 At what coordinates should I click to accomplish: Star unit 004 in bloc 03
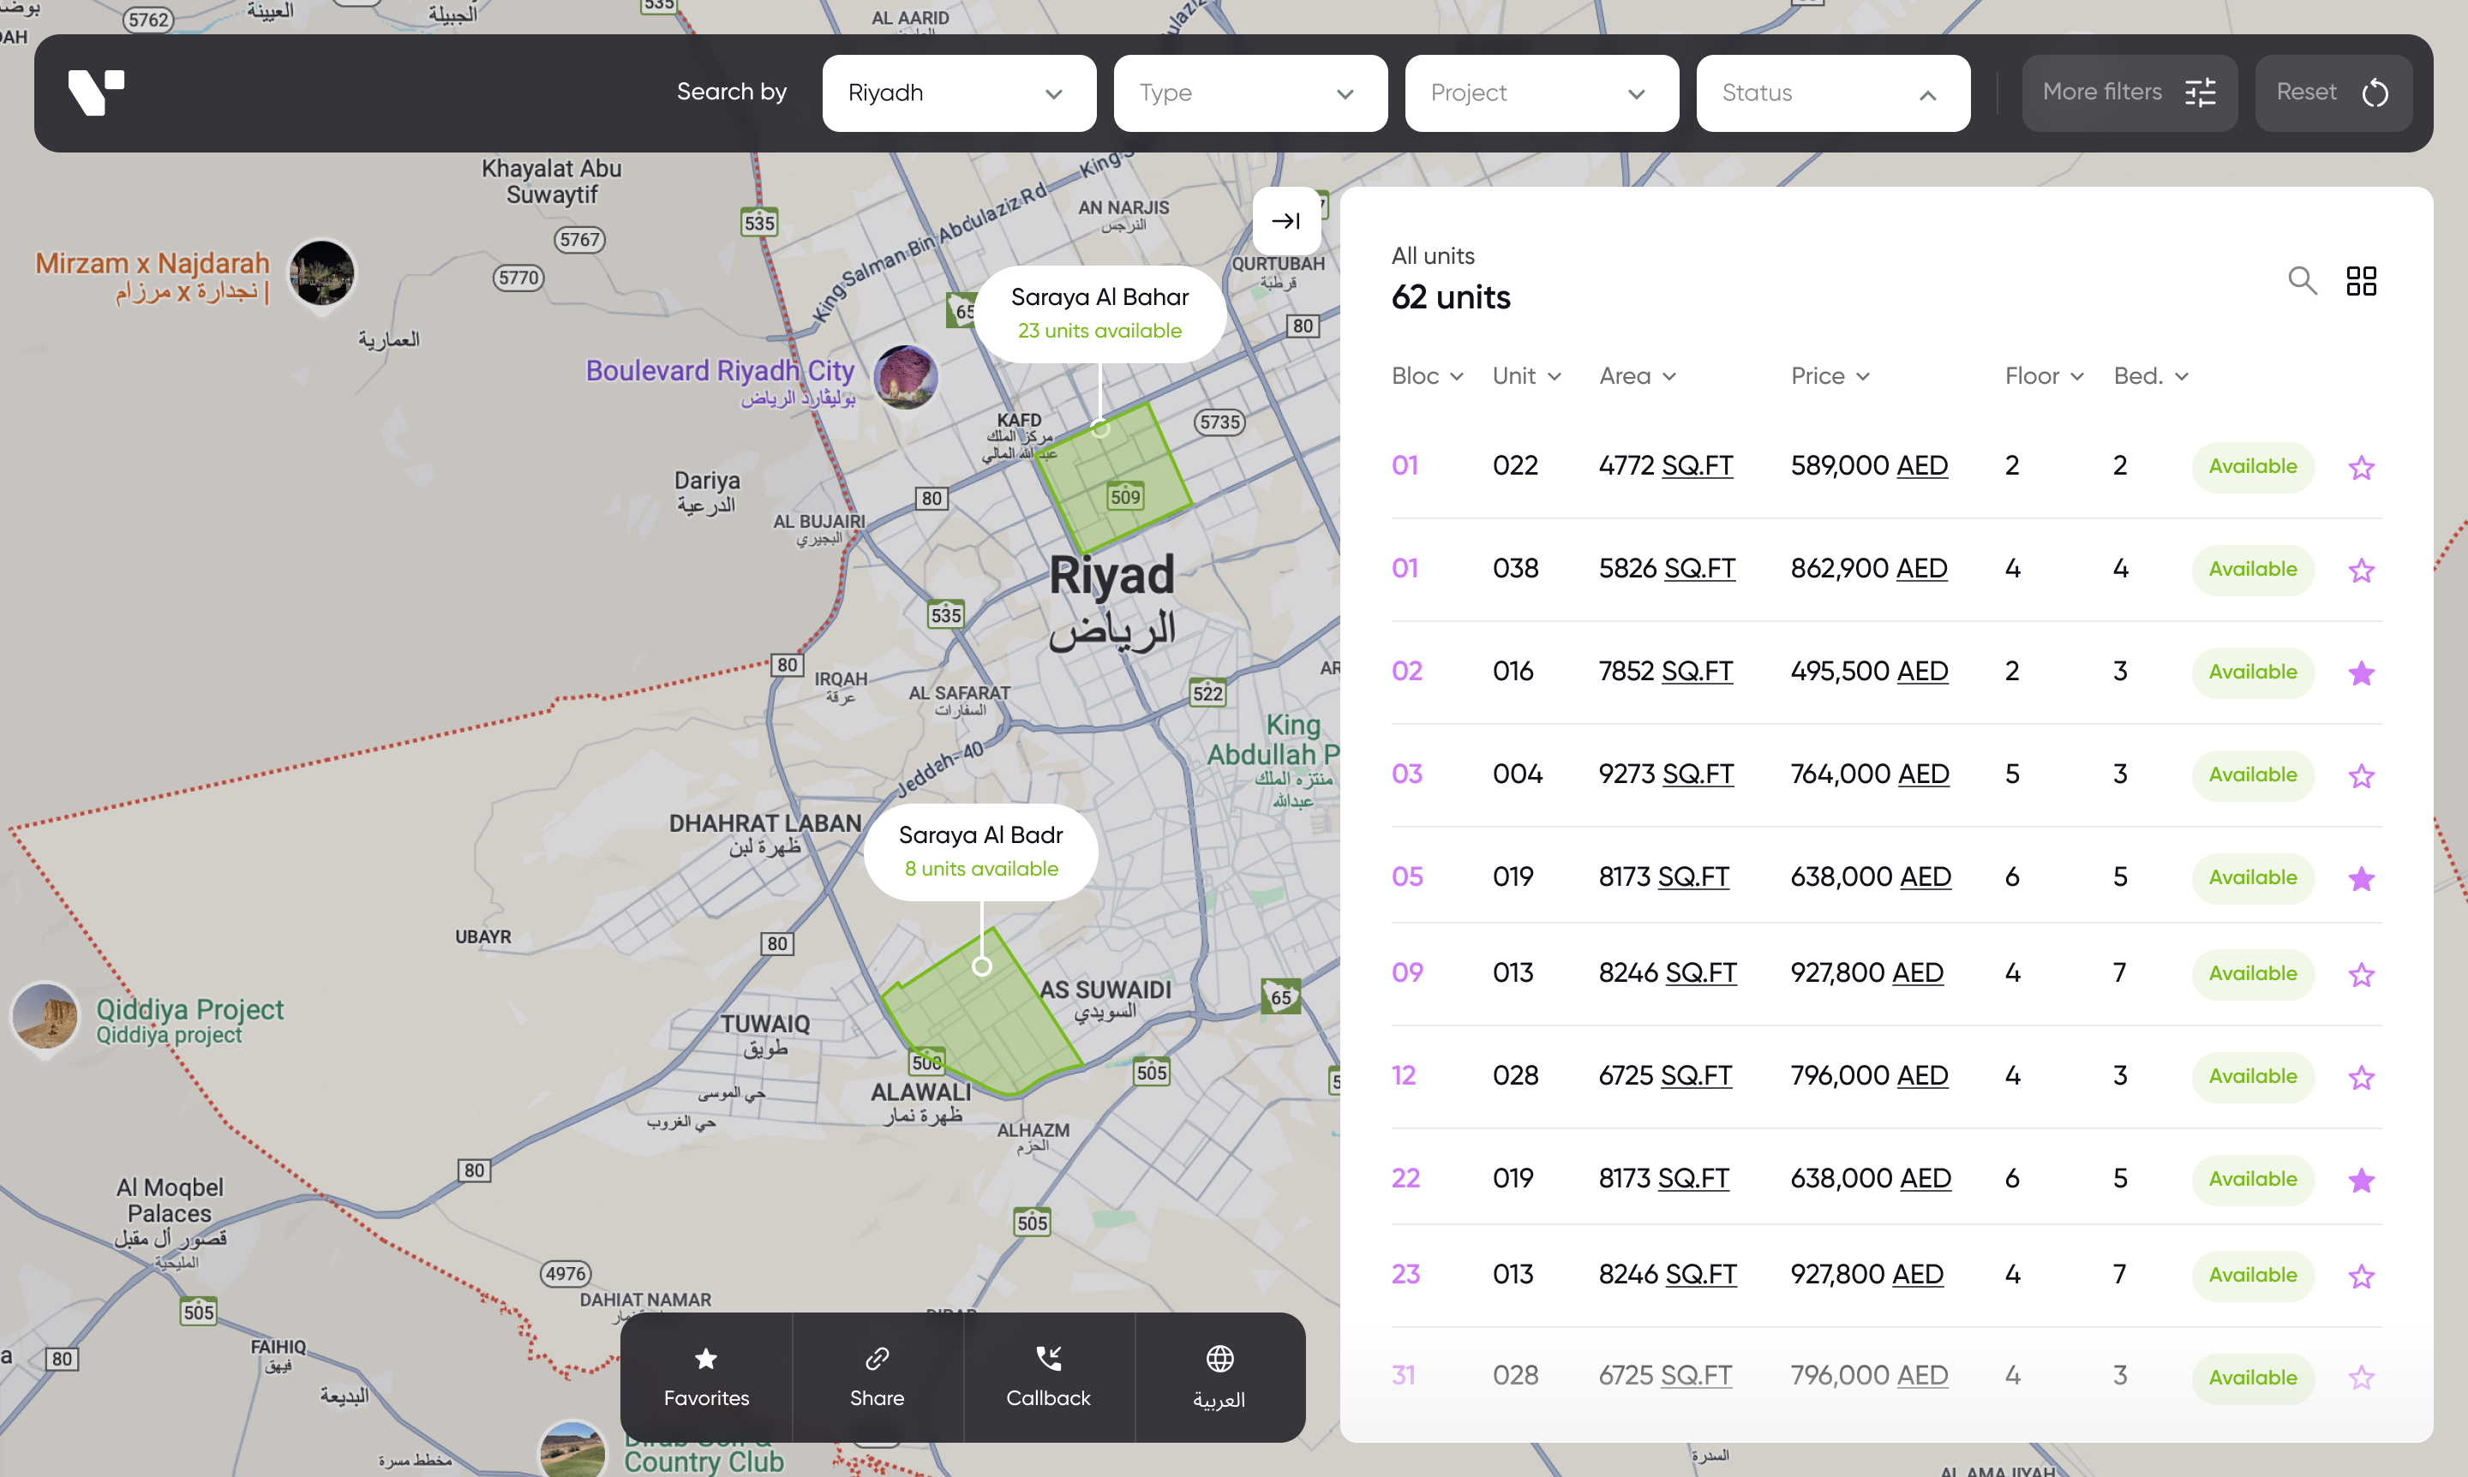(2361, 775)
